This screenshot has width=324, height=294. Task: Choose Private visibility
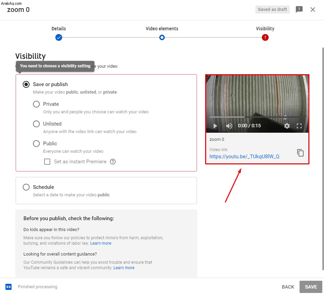pyautogui.click(x=36, y=104)
